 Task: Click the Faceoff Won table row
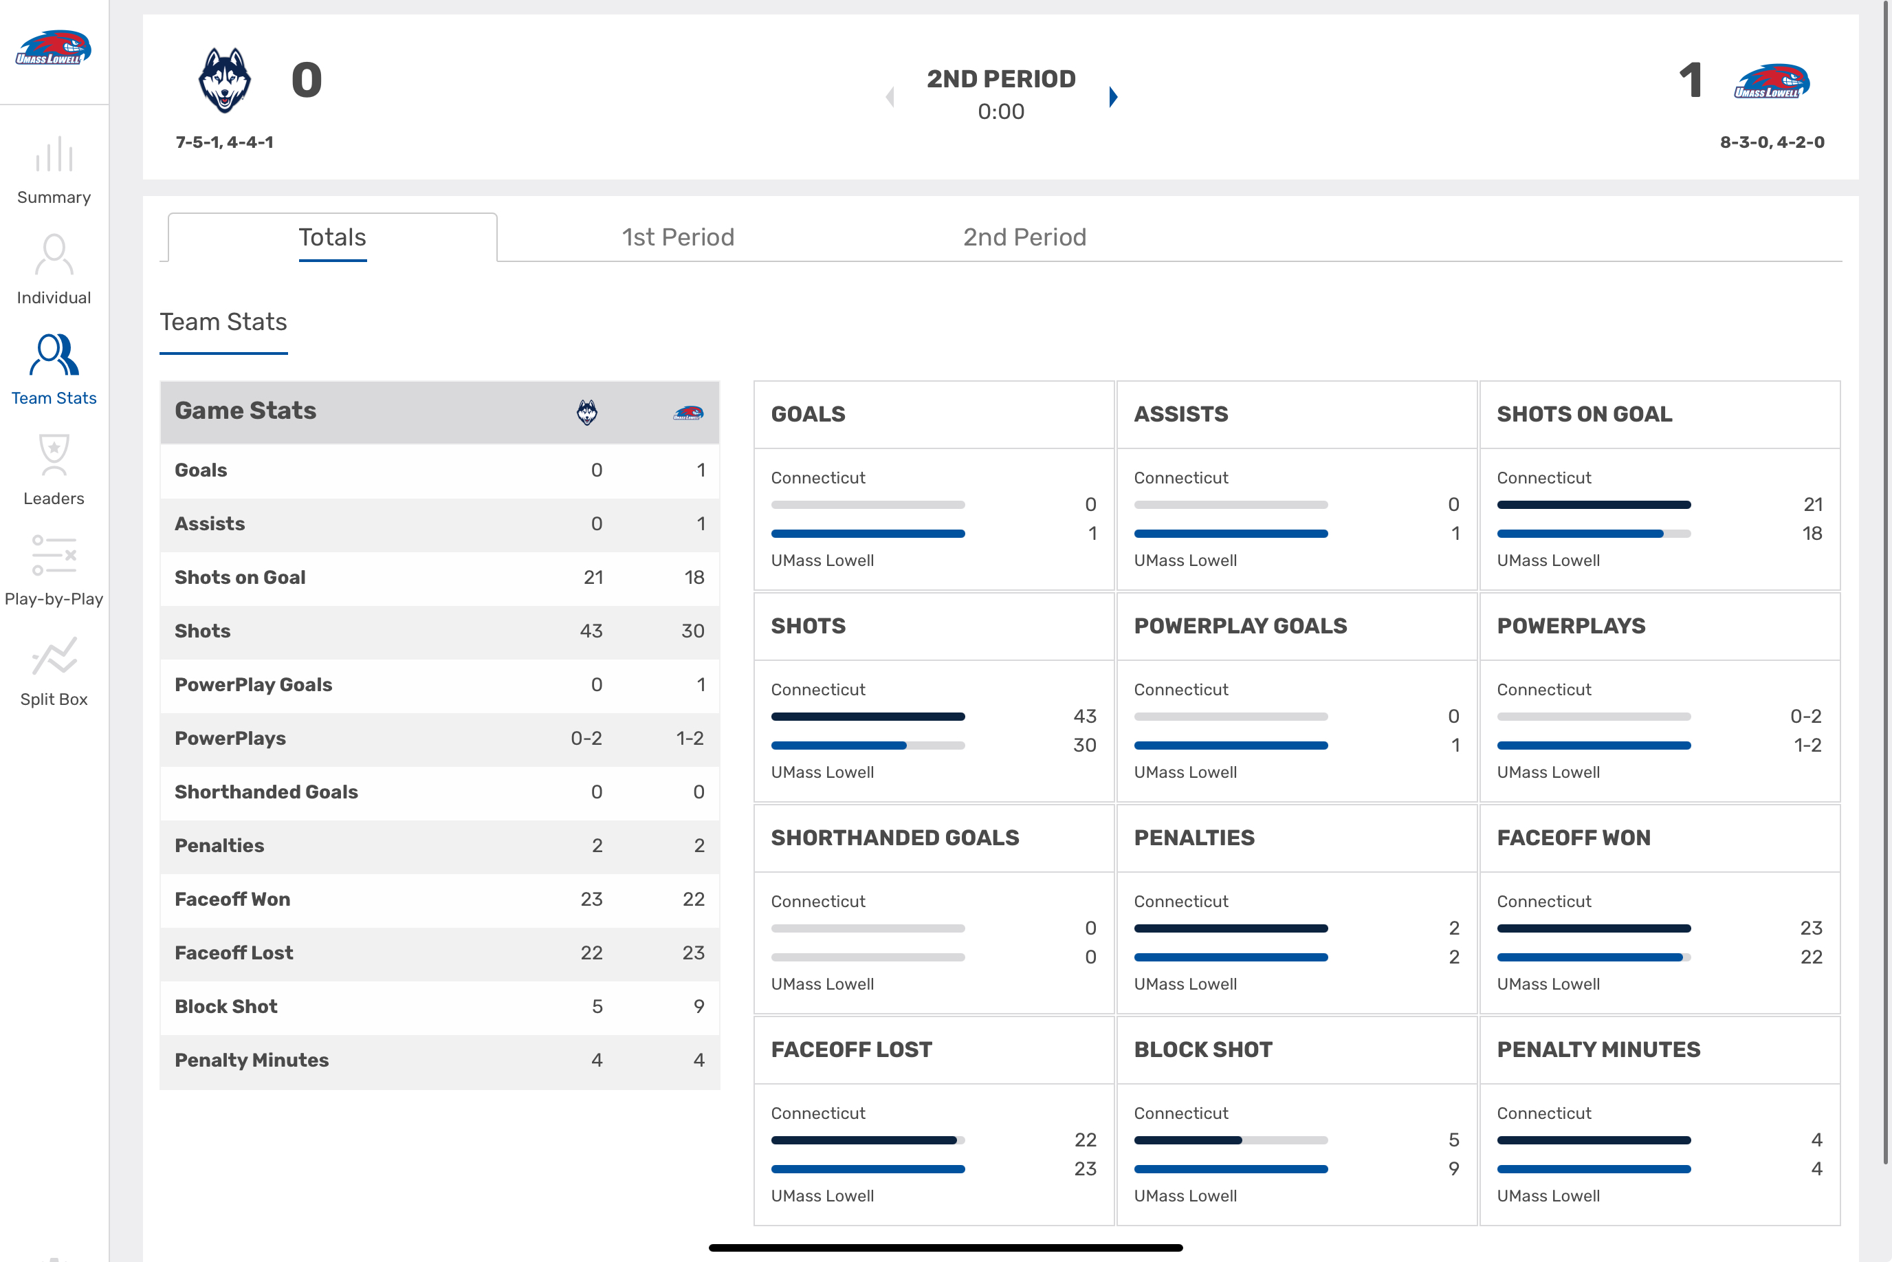click(440, 900)
